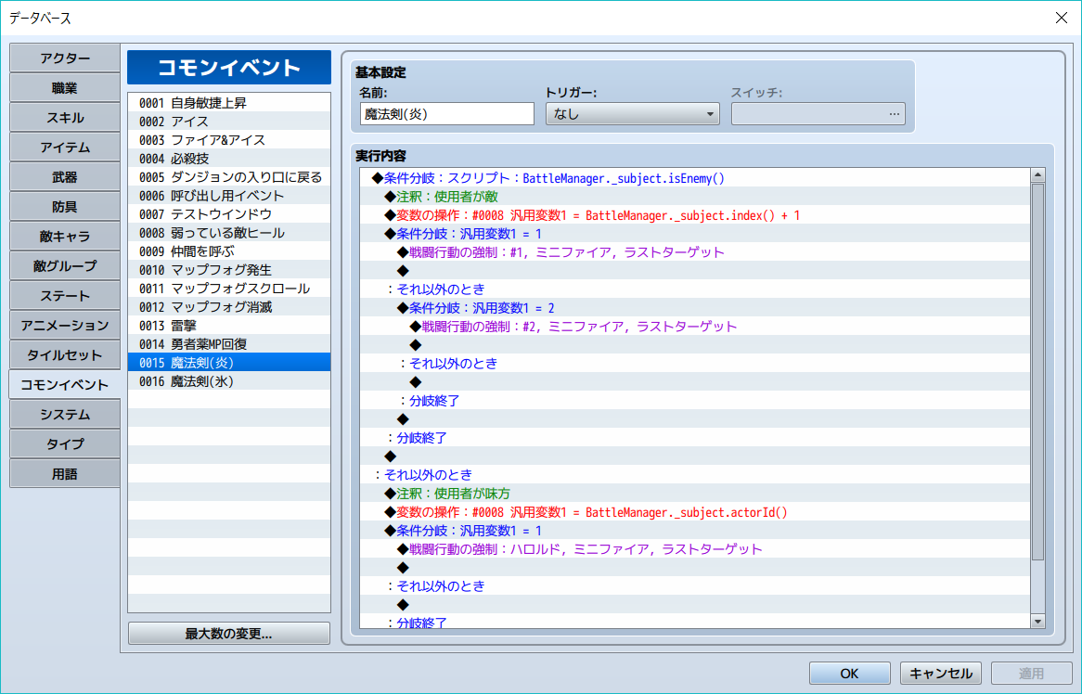Confirm changes with the OK button

click(x=849, y=674)
